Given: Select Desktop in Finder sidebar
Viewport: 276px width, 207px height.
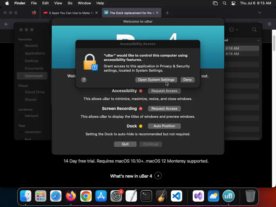Looking at the screenshot, I should [x=32, y=61].
